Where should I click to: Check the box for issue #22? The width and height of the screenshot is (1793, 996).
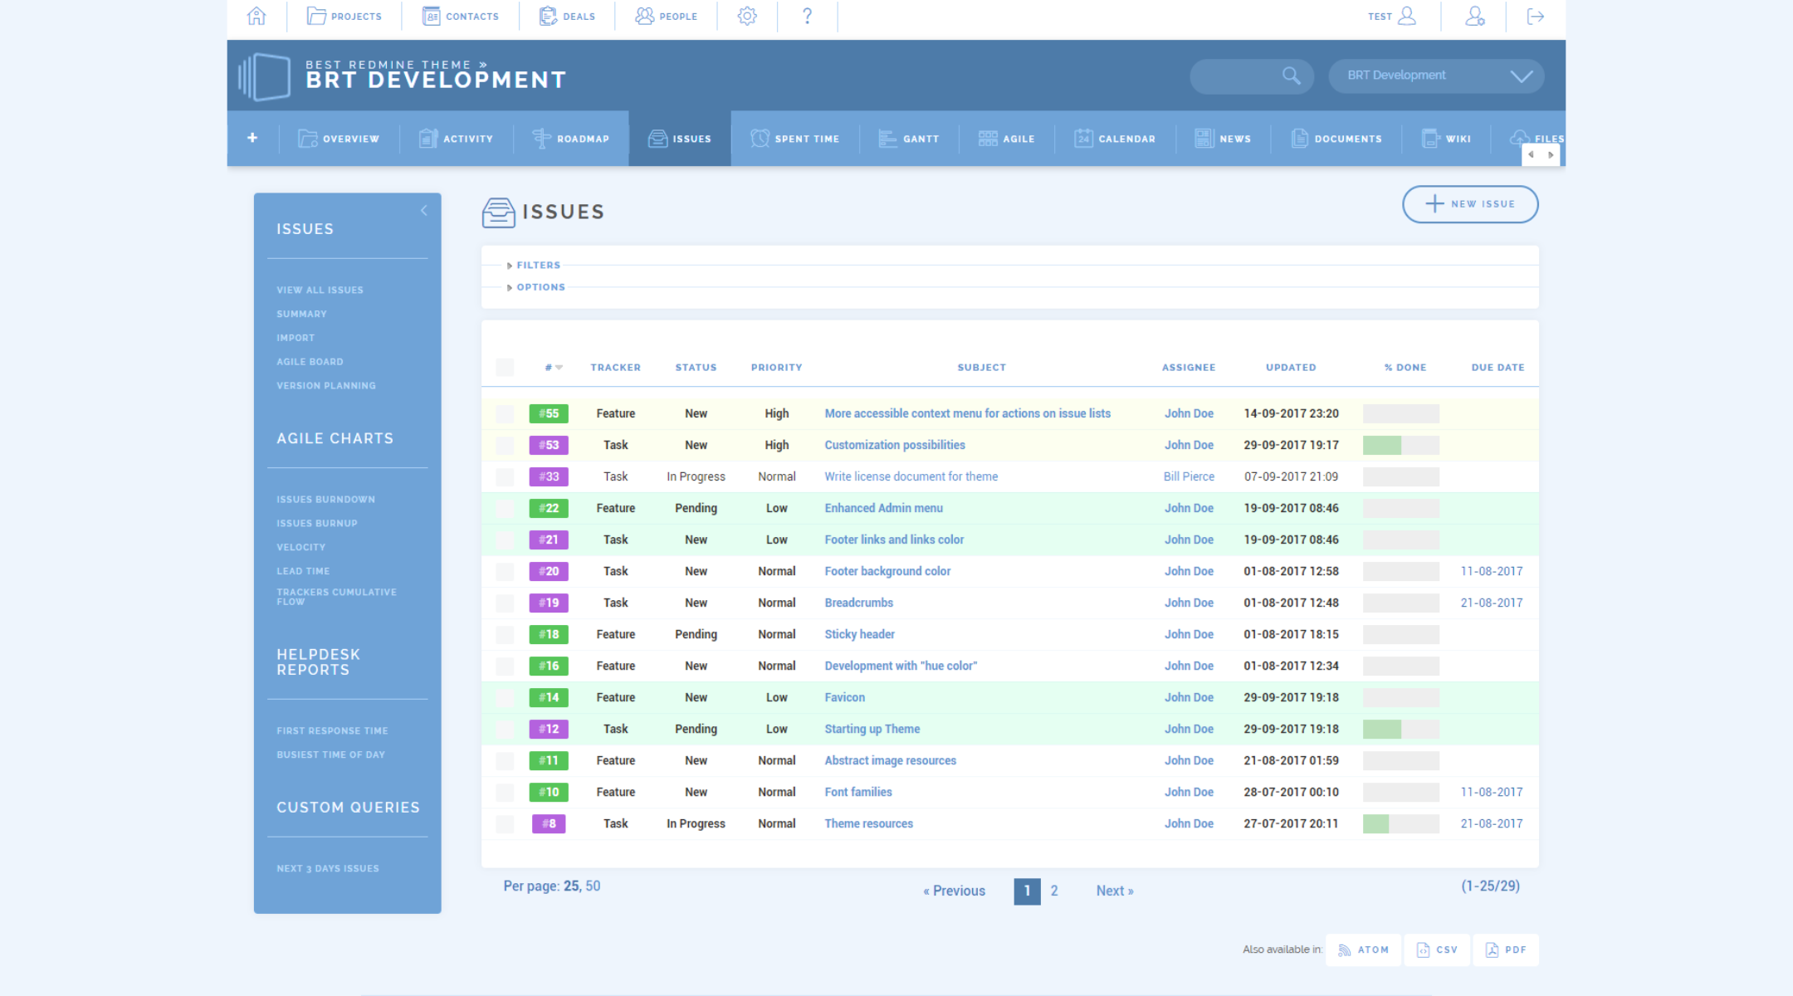(505, 508)
